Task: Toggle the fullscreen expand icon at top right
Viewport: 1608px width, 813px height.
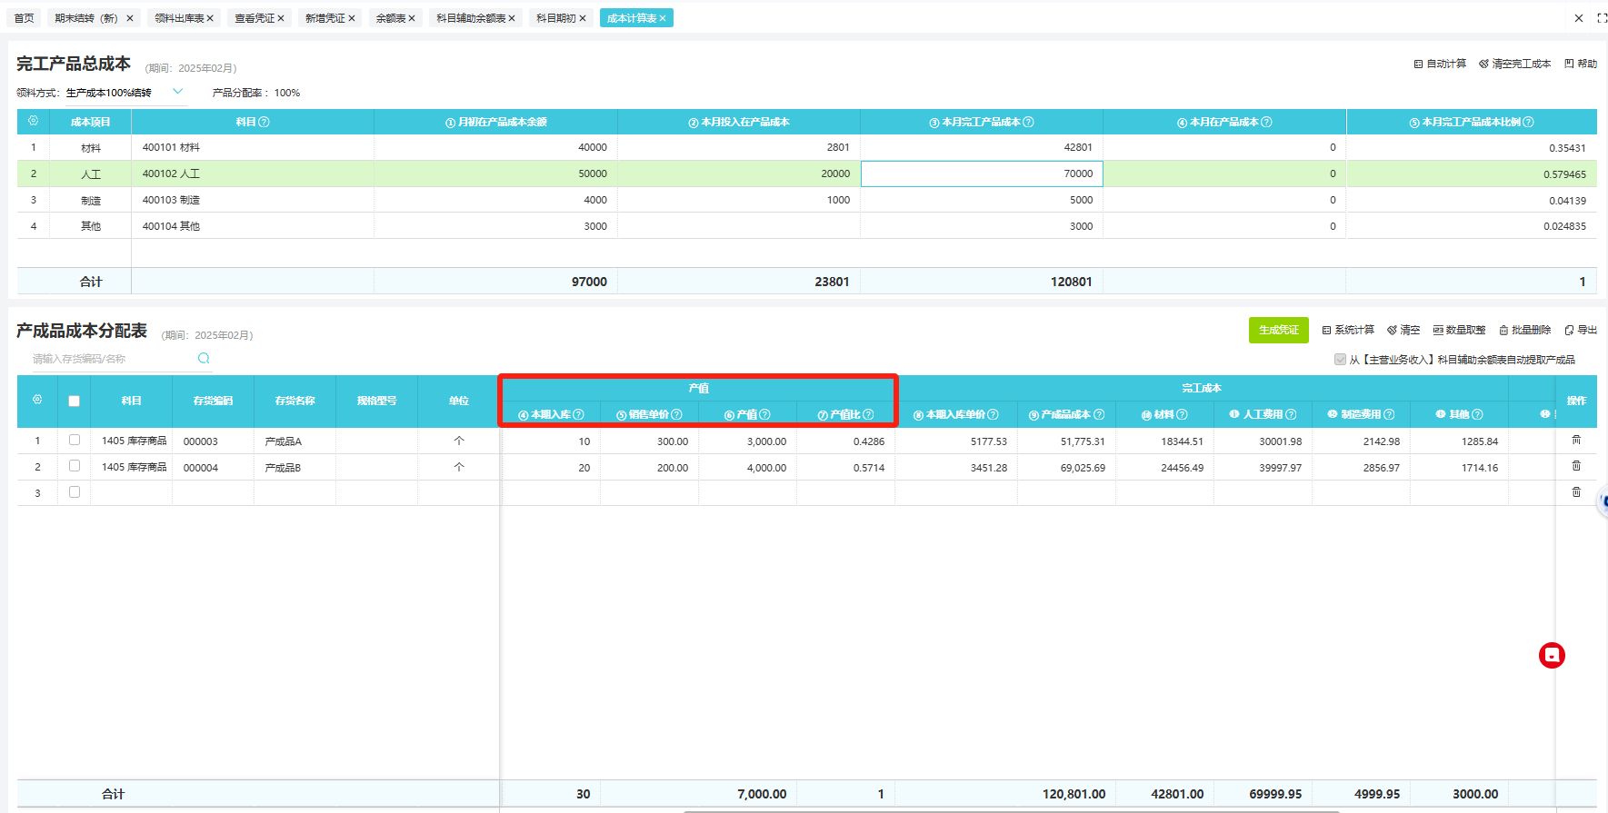Action: pos(1601,18)
